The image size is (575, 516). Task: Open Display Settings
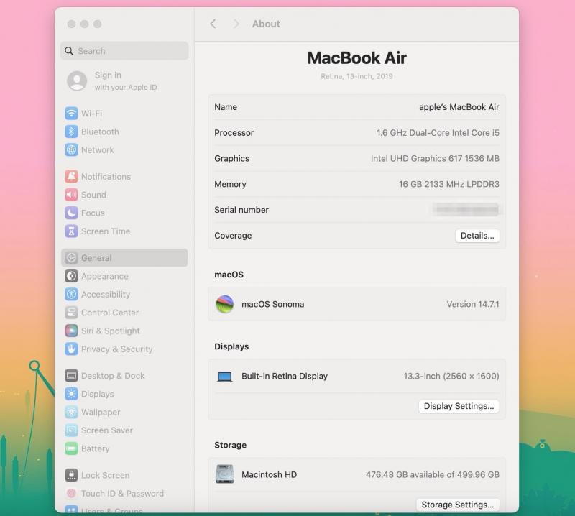(x=459, y=406)
